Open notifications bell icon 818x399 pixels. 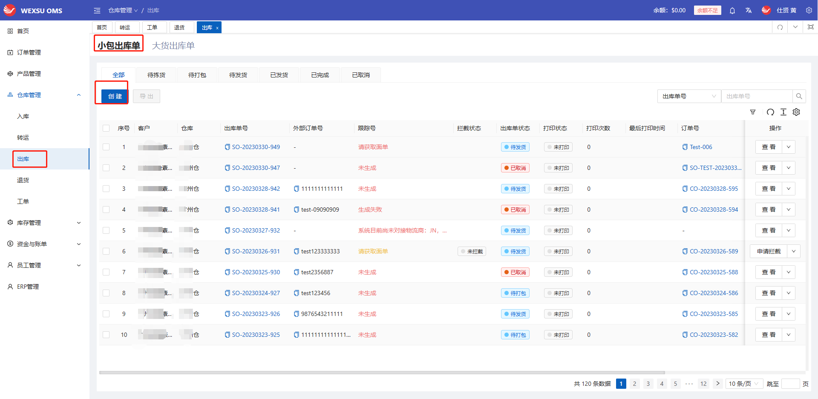(x=732, y=10)
